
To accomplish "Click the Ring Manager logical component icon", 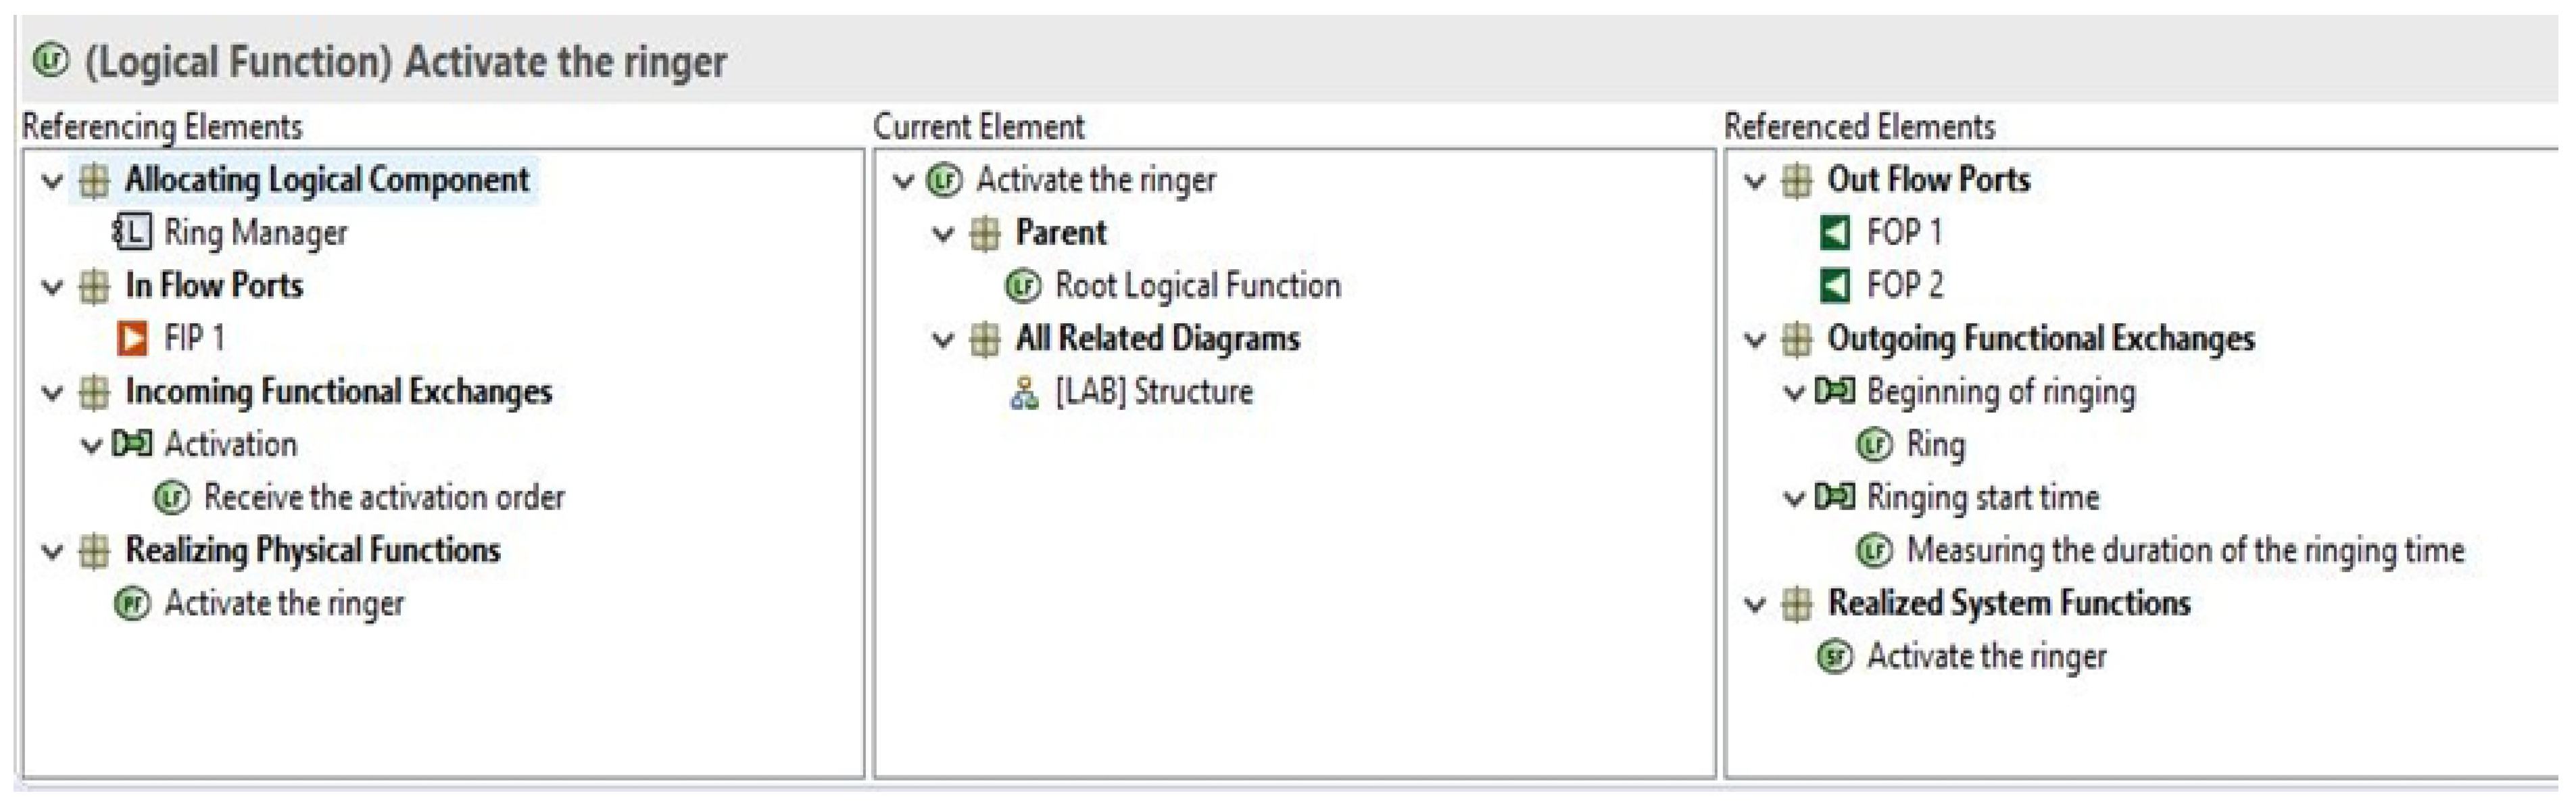I will [x=132, y=233].
